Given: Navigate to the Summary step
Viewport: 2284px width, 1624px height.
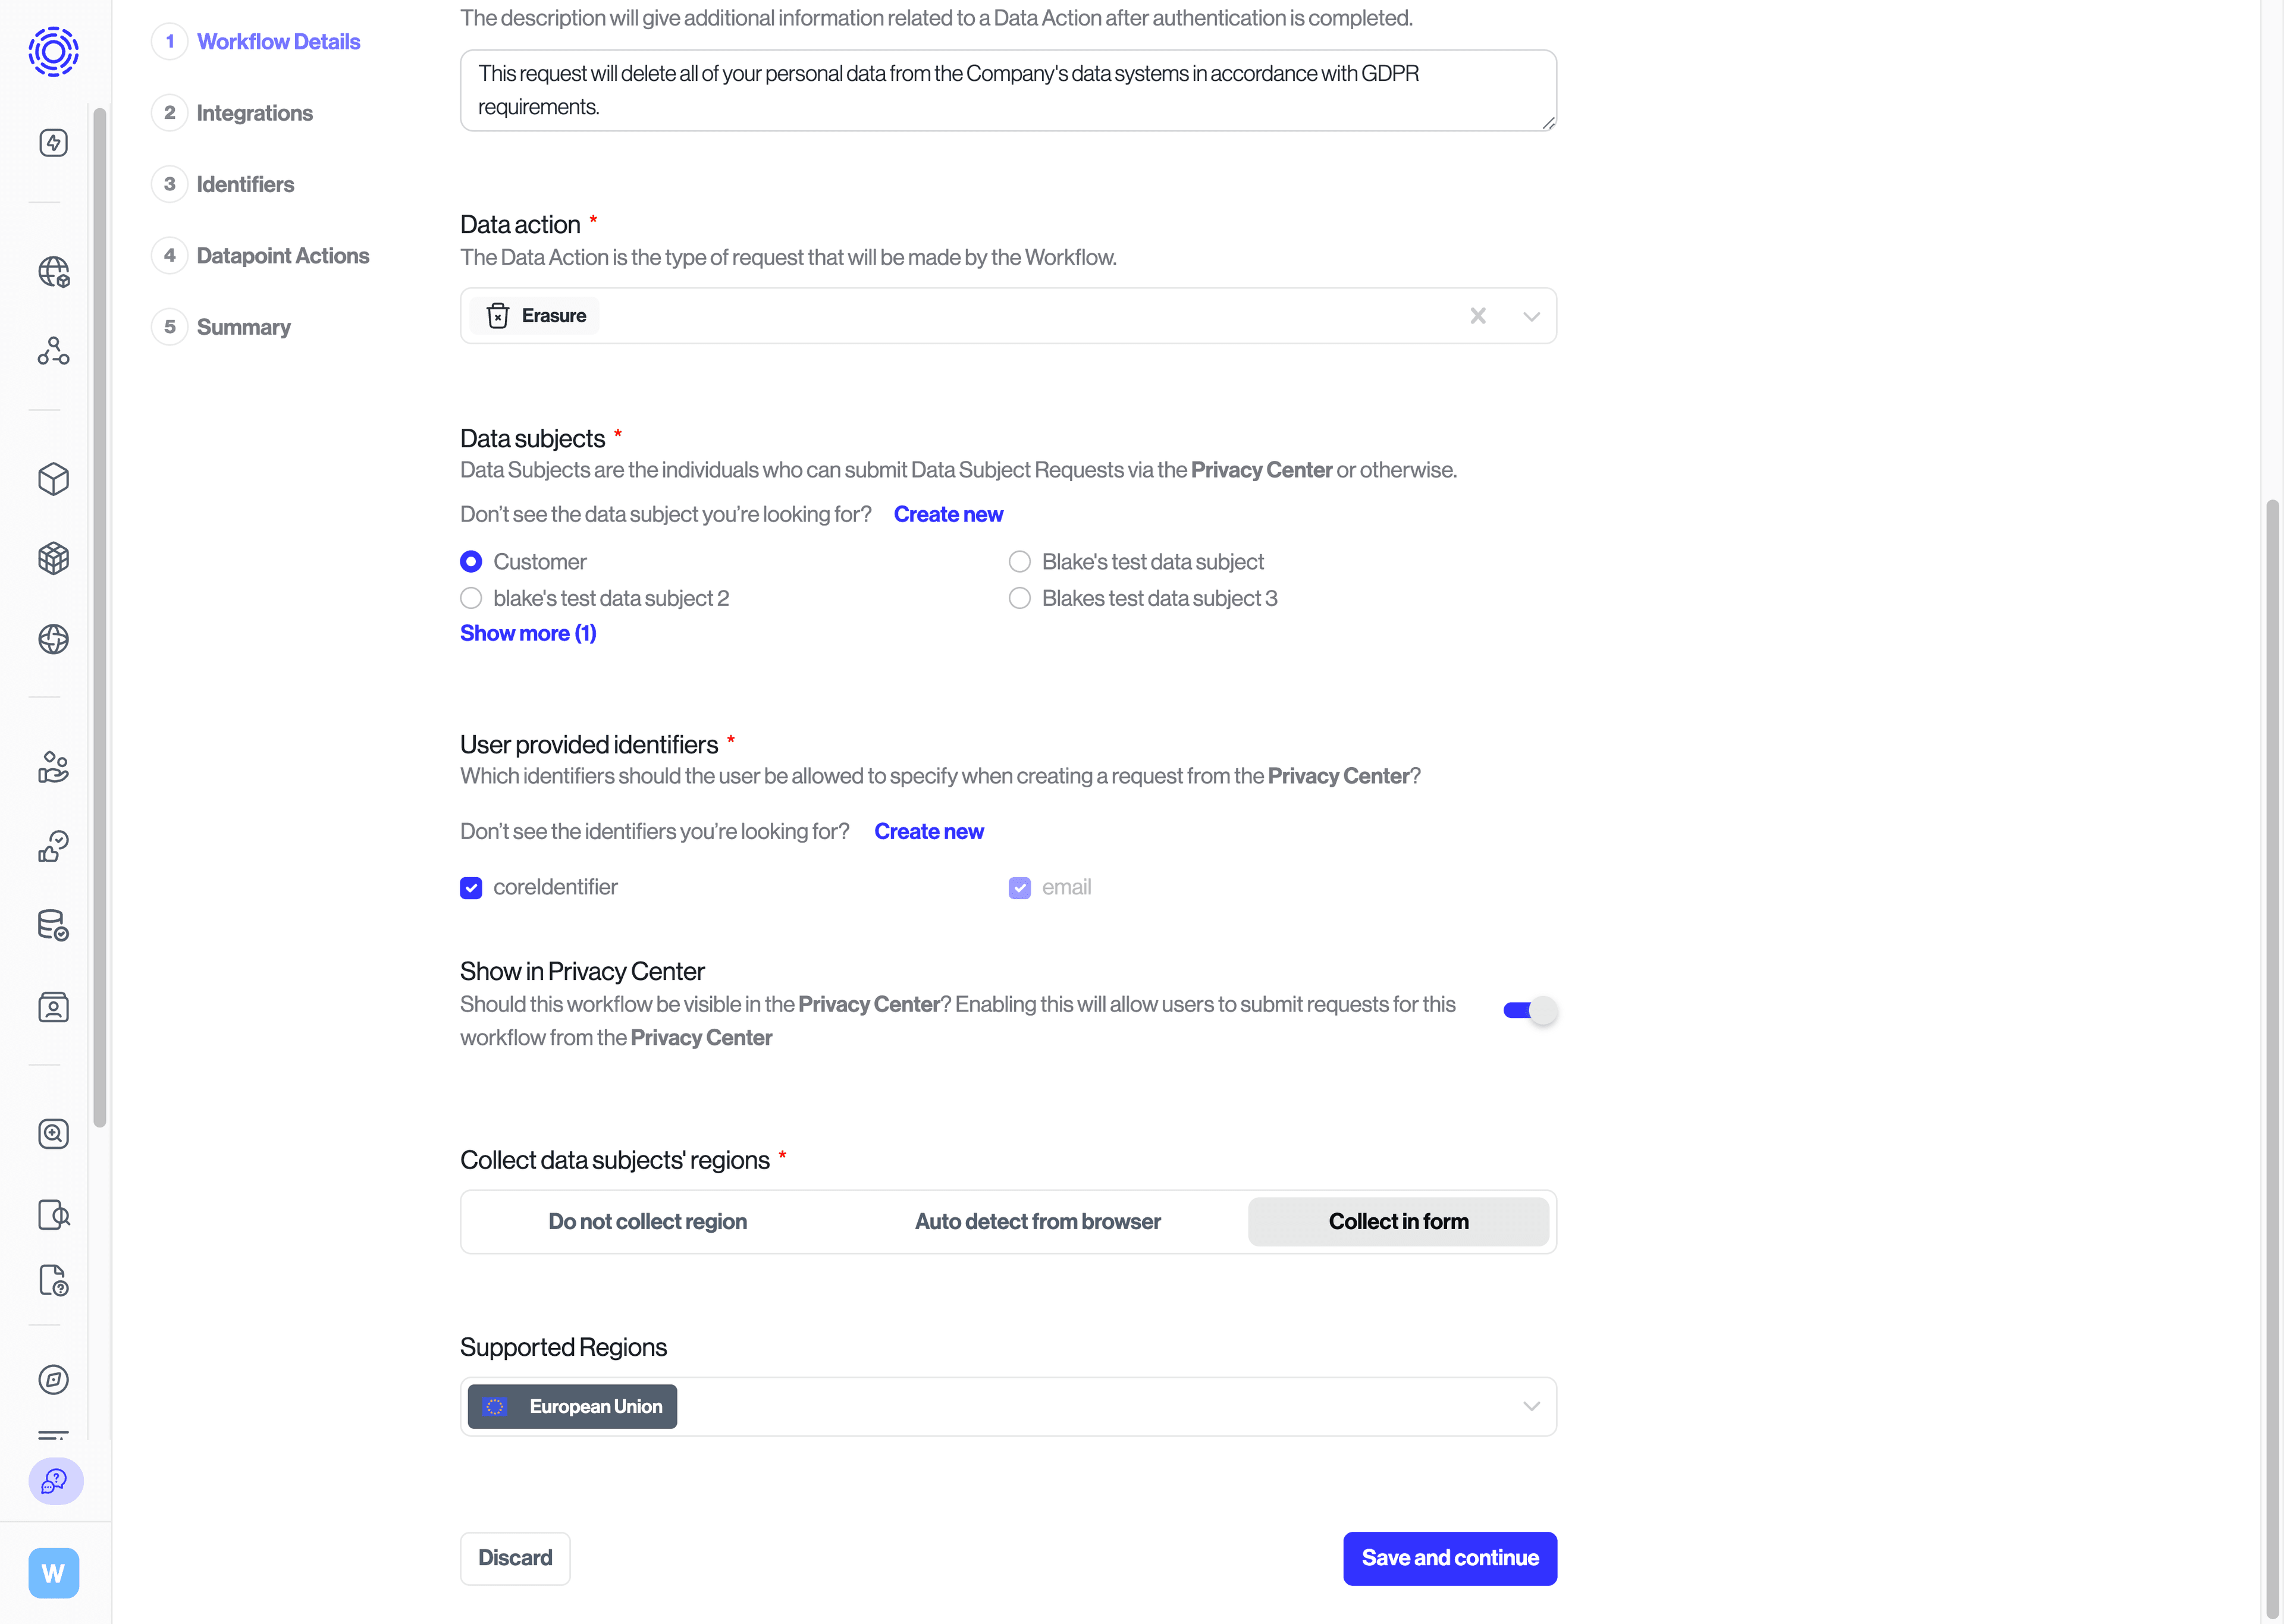Looking at the screenshot, I should (242, 327).
